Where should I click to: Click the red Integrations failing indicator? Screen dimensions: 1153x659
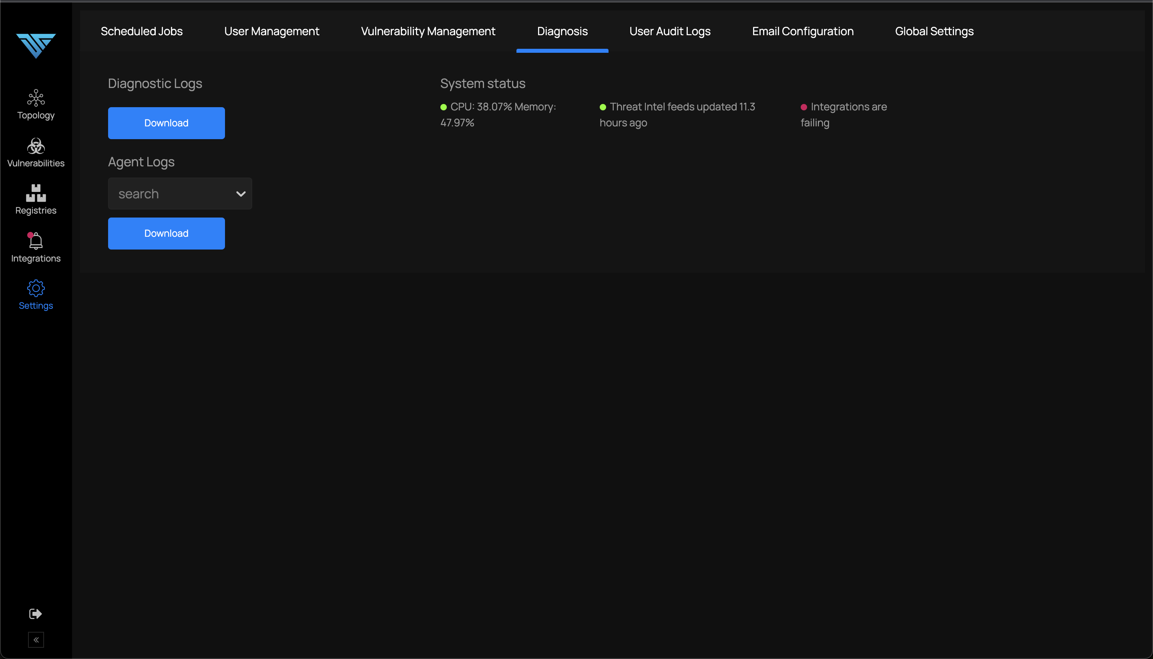804,107
